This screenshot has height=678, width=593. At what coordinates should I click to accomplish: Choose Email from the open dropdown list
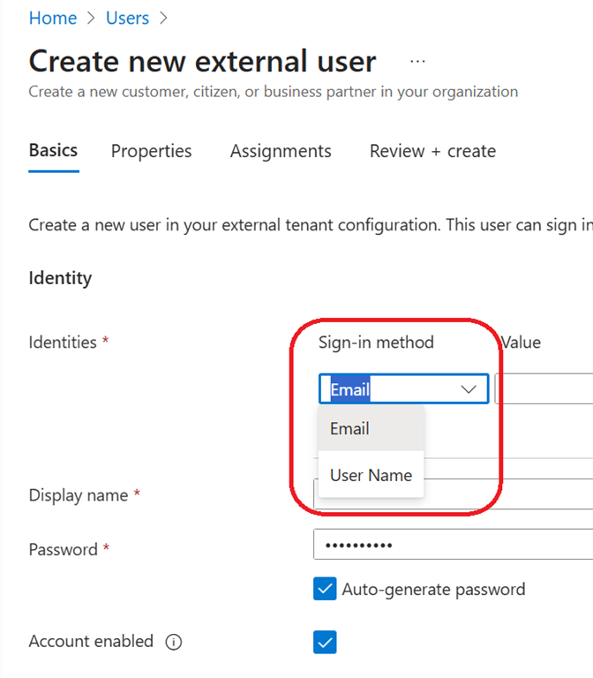(x=350, y=429)
